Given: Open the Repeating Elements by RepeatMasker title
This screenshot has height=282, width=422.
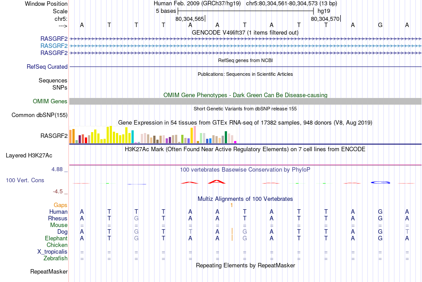Looking at the screenshot, I should 245,266.
